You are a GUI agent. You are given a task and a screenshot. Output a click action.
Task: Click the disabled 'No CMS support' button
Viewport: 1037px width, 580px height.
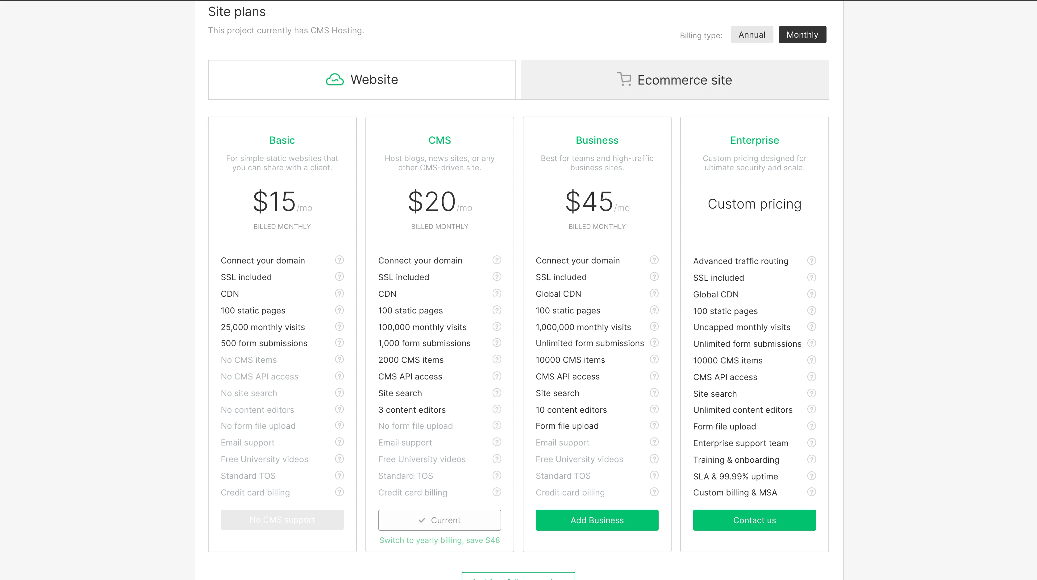(x=282, y=520)
